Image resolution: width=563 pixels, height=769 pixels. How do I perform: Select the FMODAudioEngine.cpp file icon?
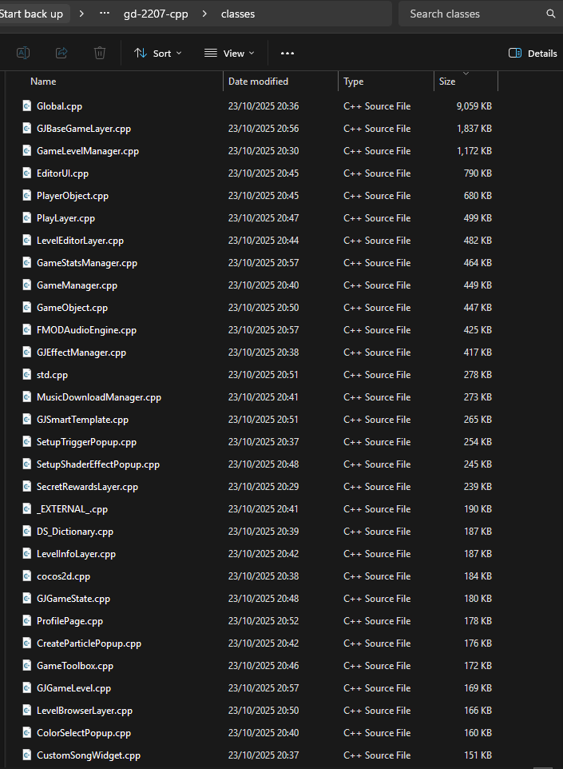click(27, 330)
